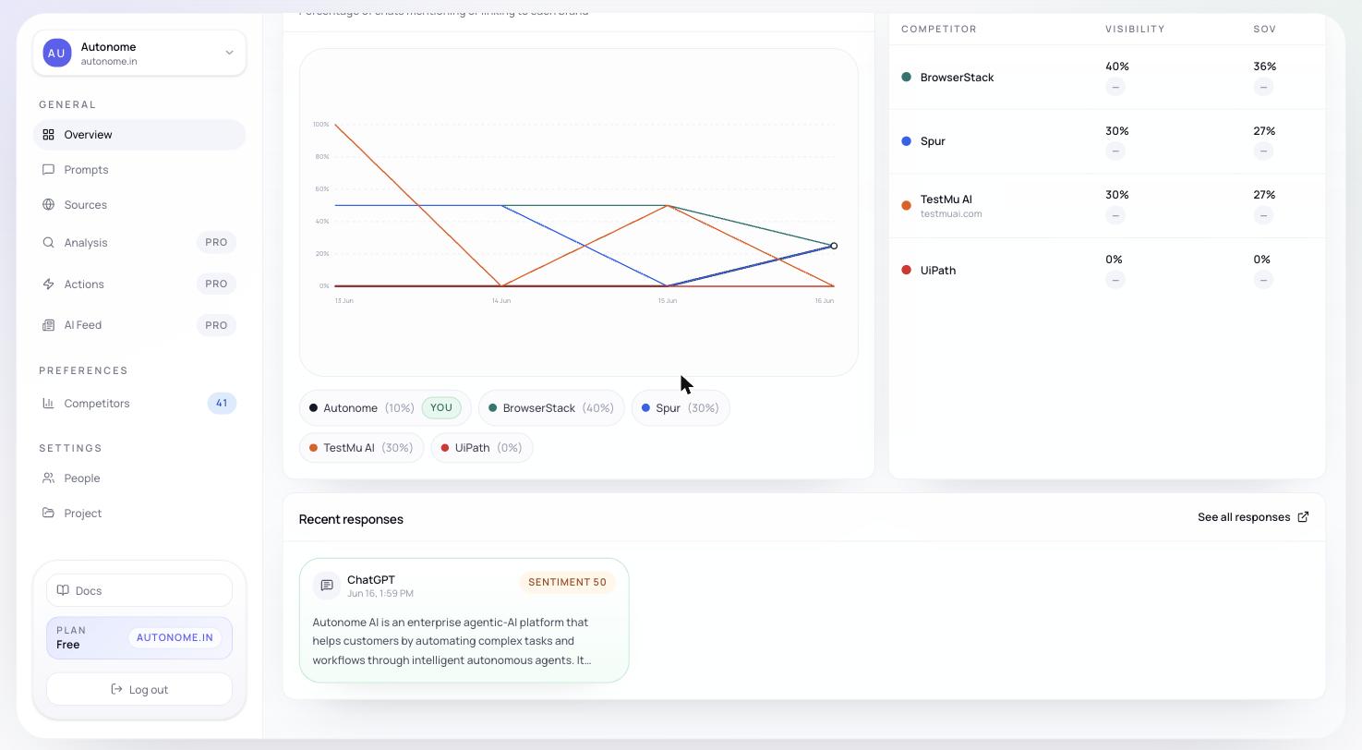
Task: Select the UiPath competitor name in table
Action: pyautogui.click(x=938, y=271)
